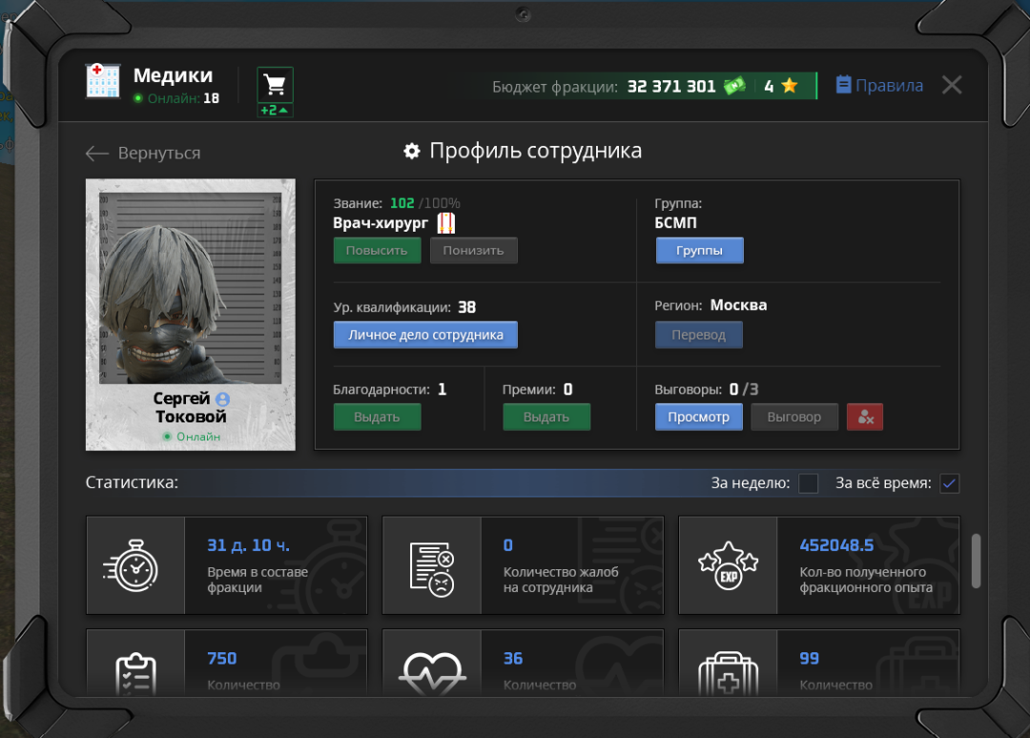The width and height of the screenshot is (1030, 738).
Task: Click the gold star rating icon
Action: [790, 86]
